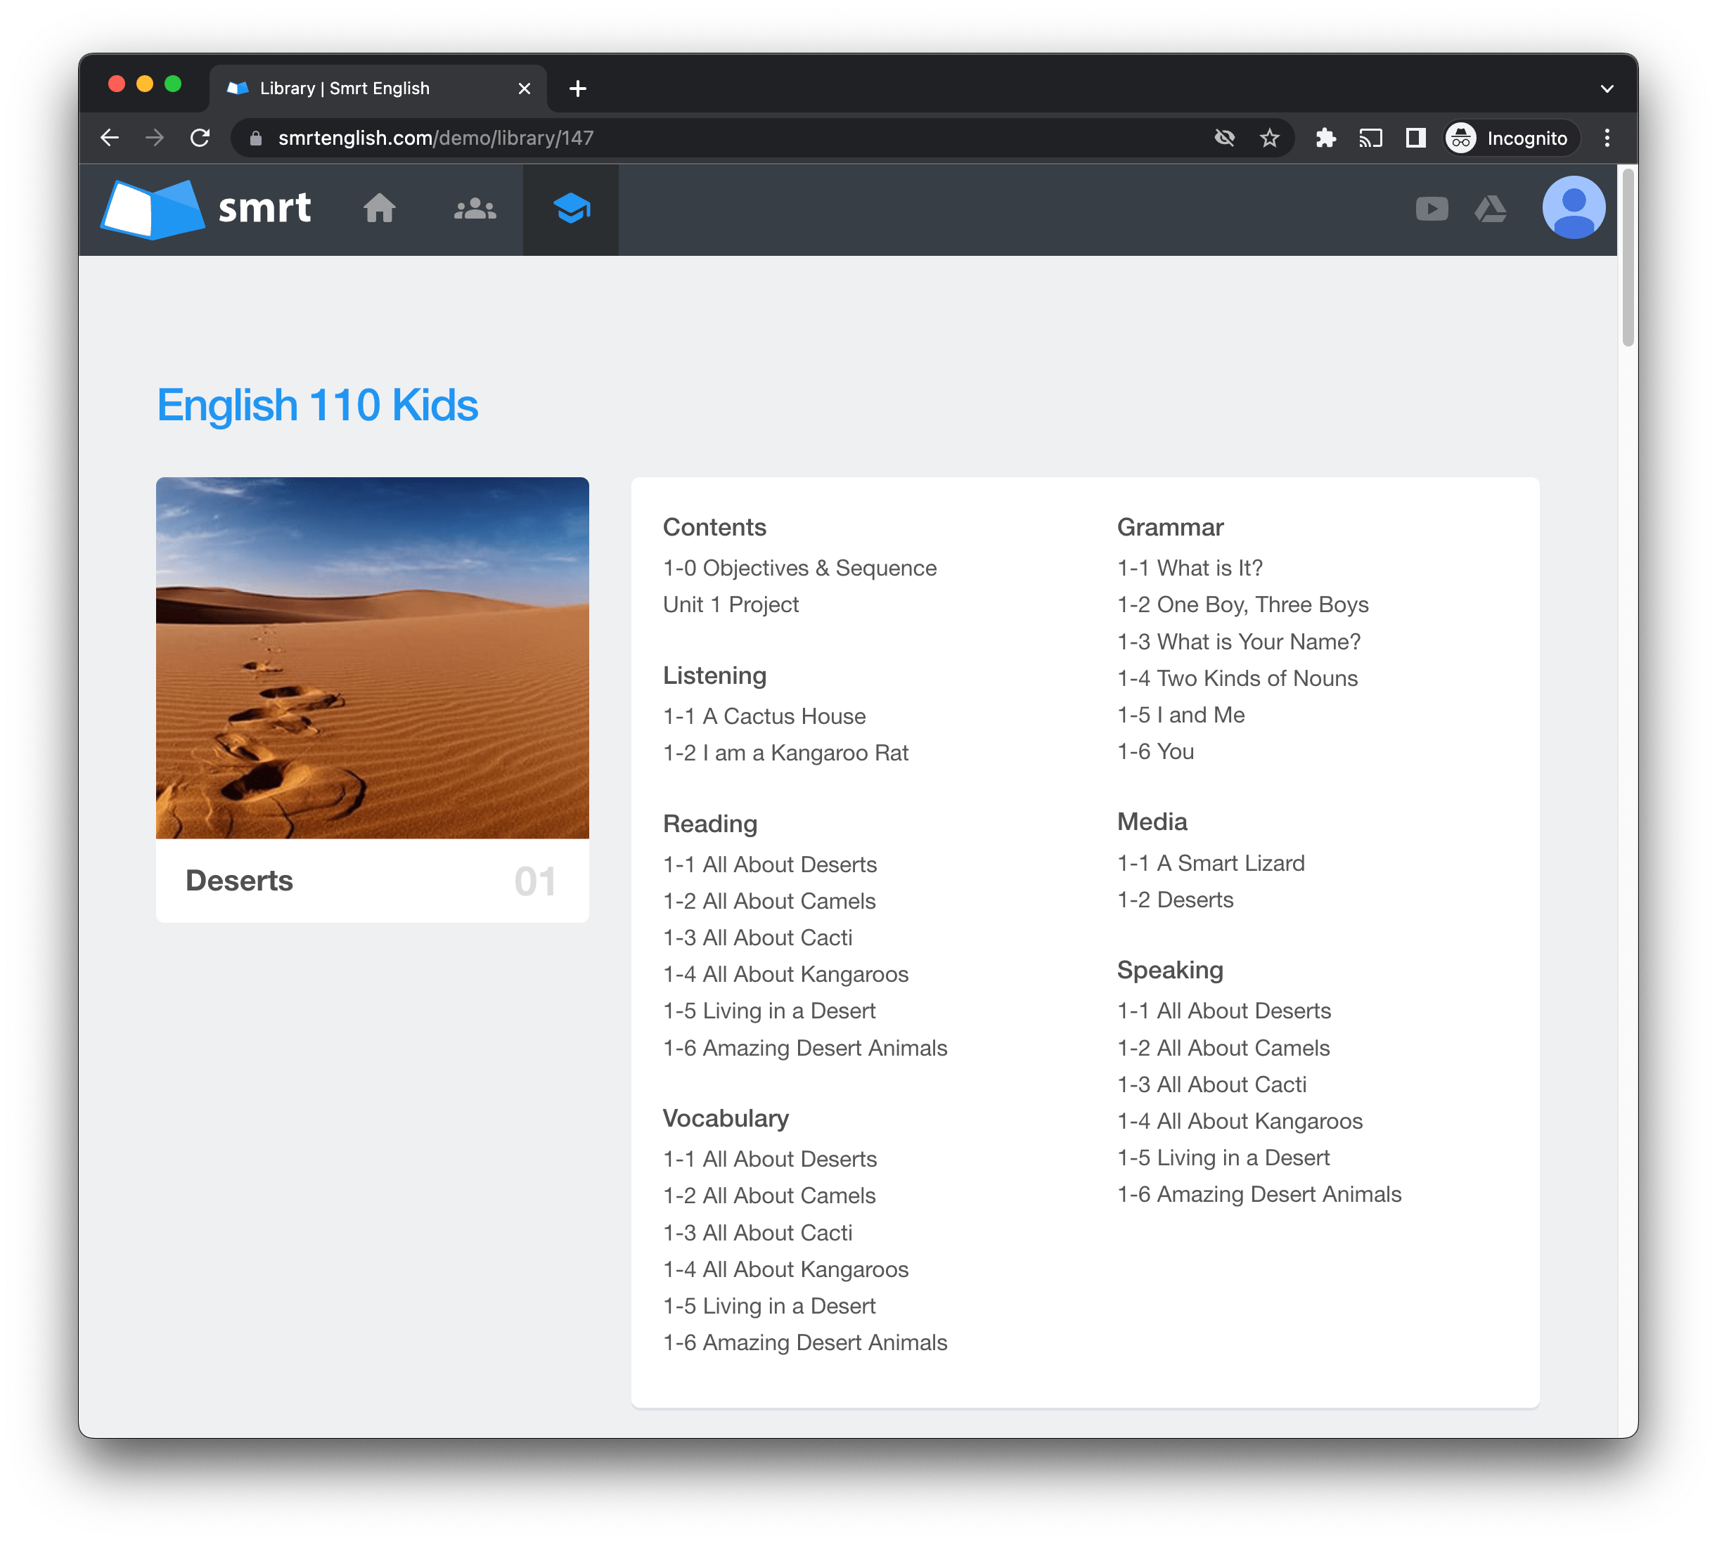
Task: Click the user profile avatar
Action: pos(1573,207)
